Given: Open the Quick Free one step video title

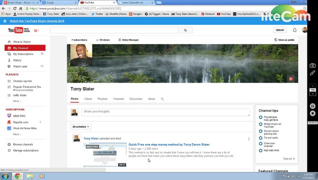Looking at the screenshot, I should [169, 144].
